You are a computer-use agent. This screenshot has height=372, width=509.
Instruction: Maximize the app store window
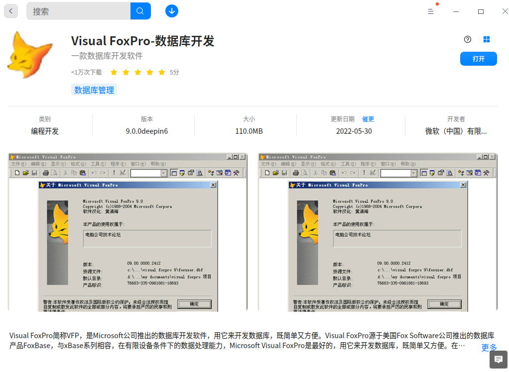coord(481,11)
